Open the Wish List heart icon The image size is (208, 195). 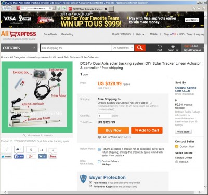coord(173,48)
